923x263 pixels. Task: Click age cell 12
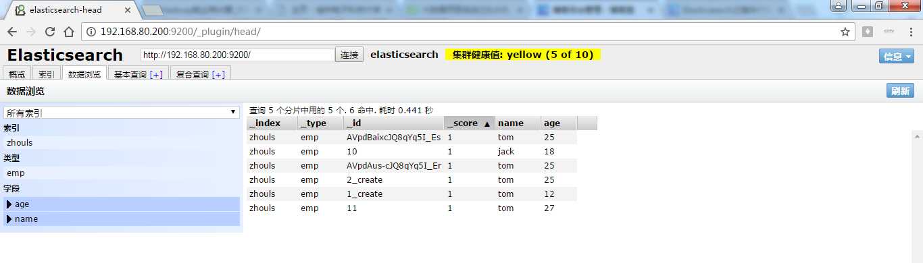tap(549, 194)
